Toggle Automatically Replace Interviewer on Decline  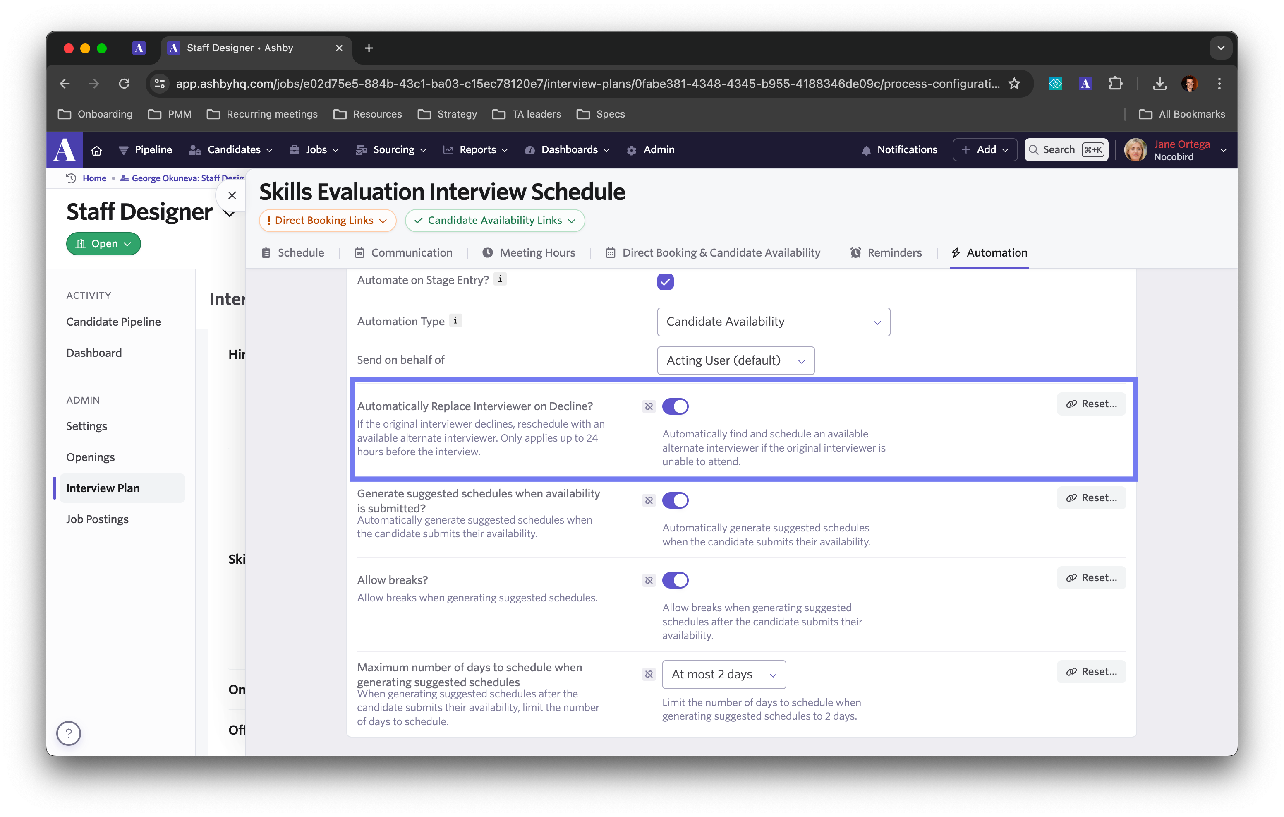(x=675, y=405)
